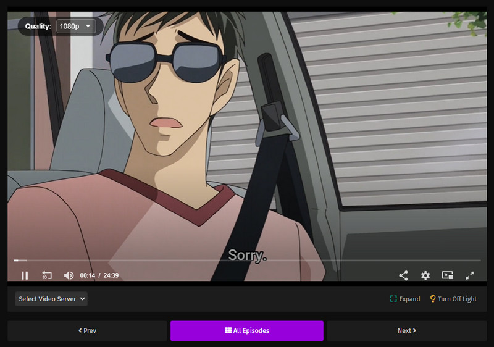Go to the Prev episode
Viewport: 494px width, 347px height.
[x=87, y=330]
